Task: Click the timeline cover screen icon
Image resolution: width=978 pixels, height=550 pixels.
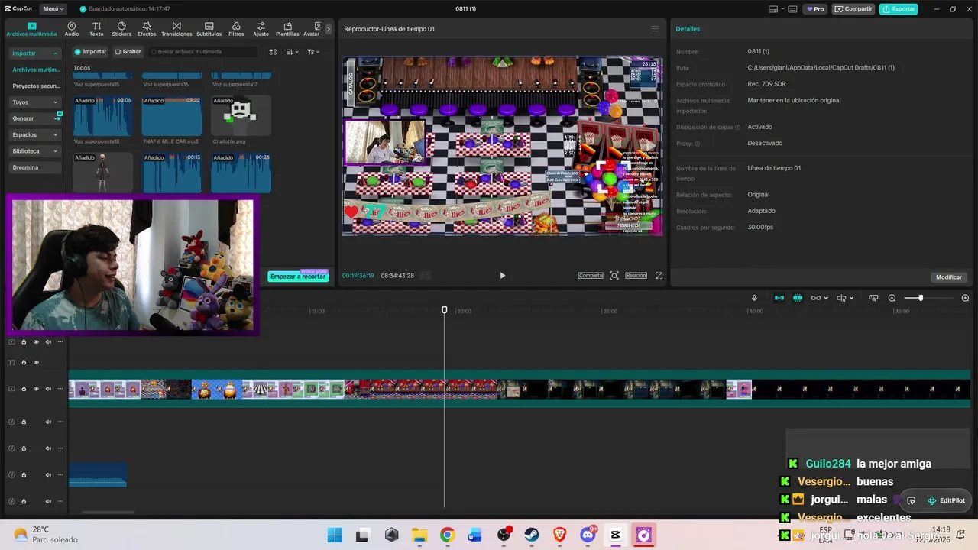Action: (873, 298)
